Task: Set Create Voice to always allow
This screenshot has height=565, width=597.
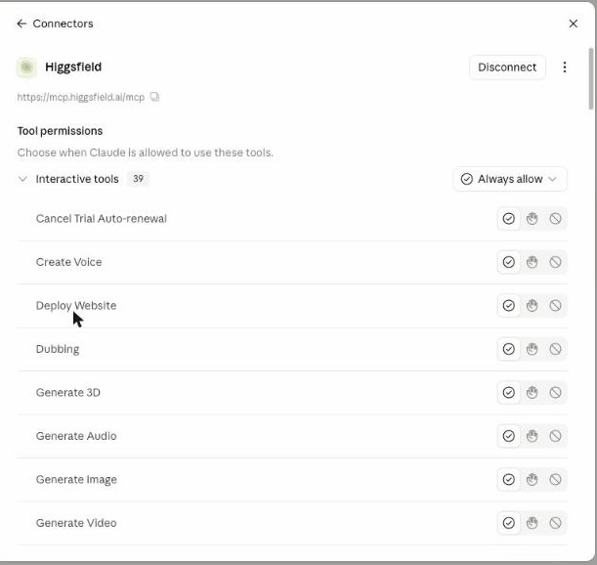Action: point(508,262)
